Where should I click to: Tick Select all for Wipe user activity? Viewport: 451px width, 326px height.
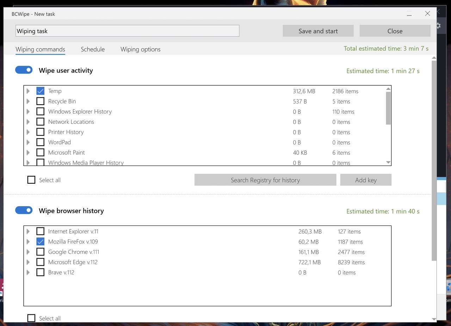click(x=31, y=180)
